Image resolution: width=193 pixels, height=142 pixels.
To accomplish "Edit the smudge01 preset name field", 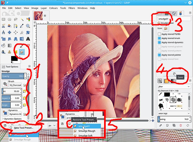I will click(174, 19).
